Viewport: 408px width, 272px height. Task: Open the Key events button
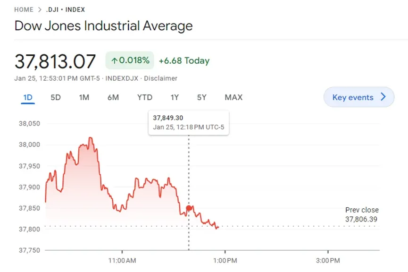click(359, 97)
